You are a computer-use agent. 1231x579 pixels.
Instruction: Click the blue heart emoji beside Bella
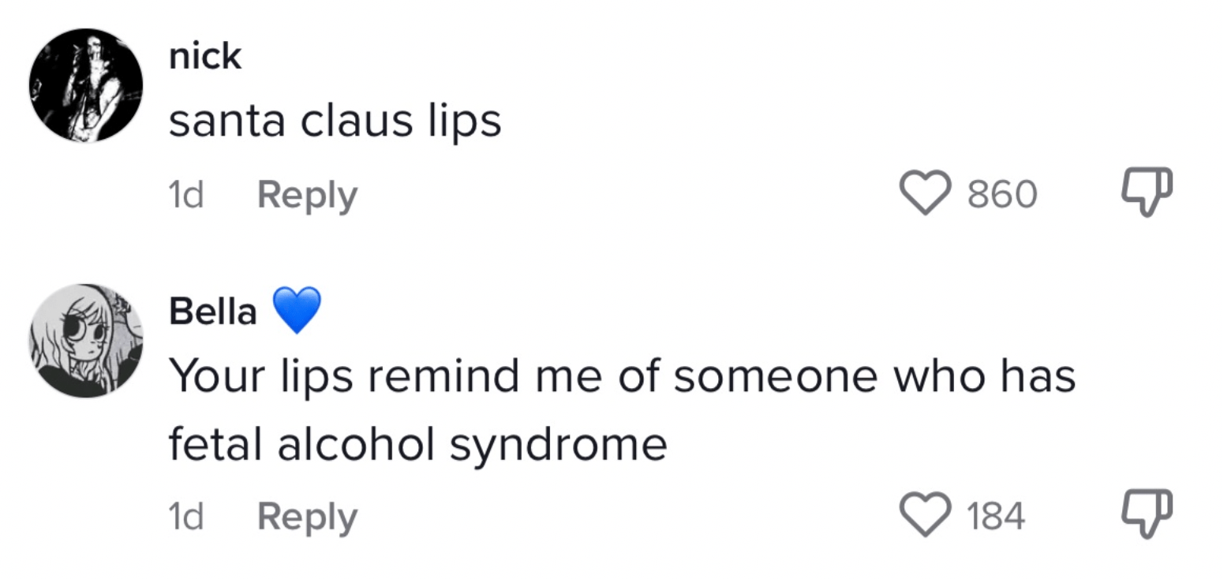point(297,311)
